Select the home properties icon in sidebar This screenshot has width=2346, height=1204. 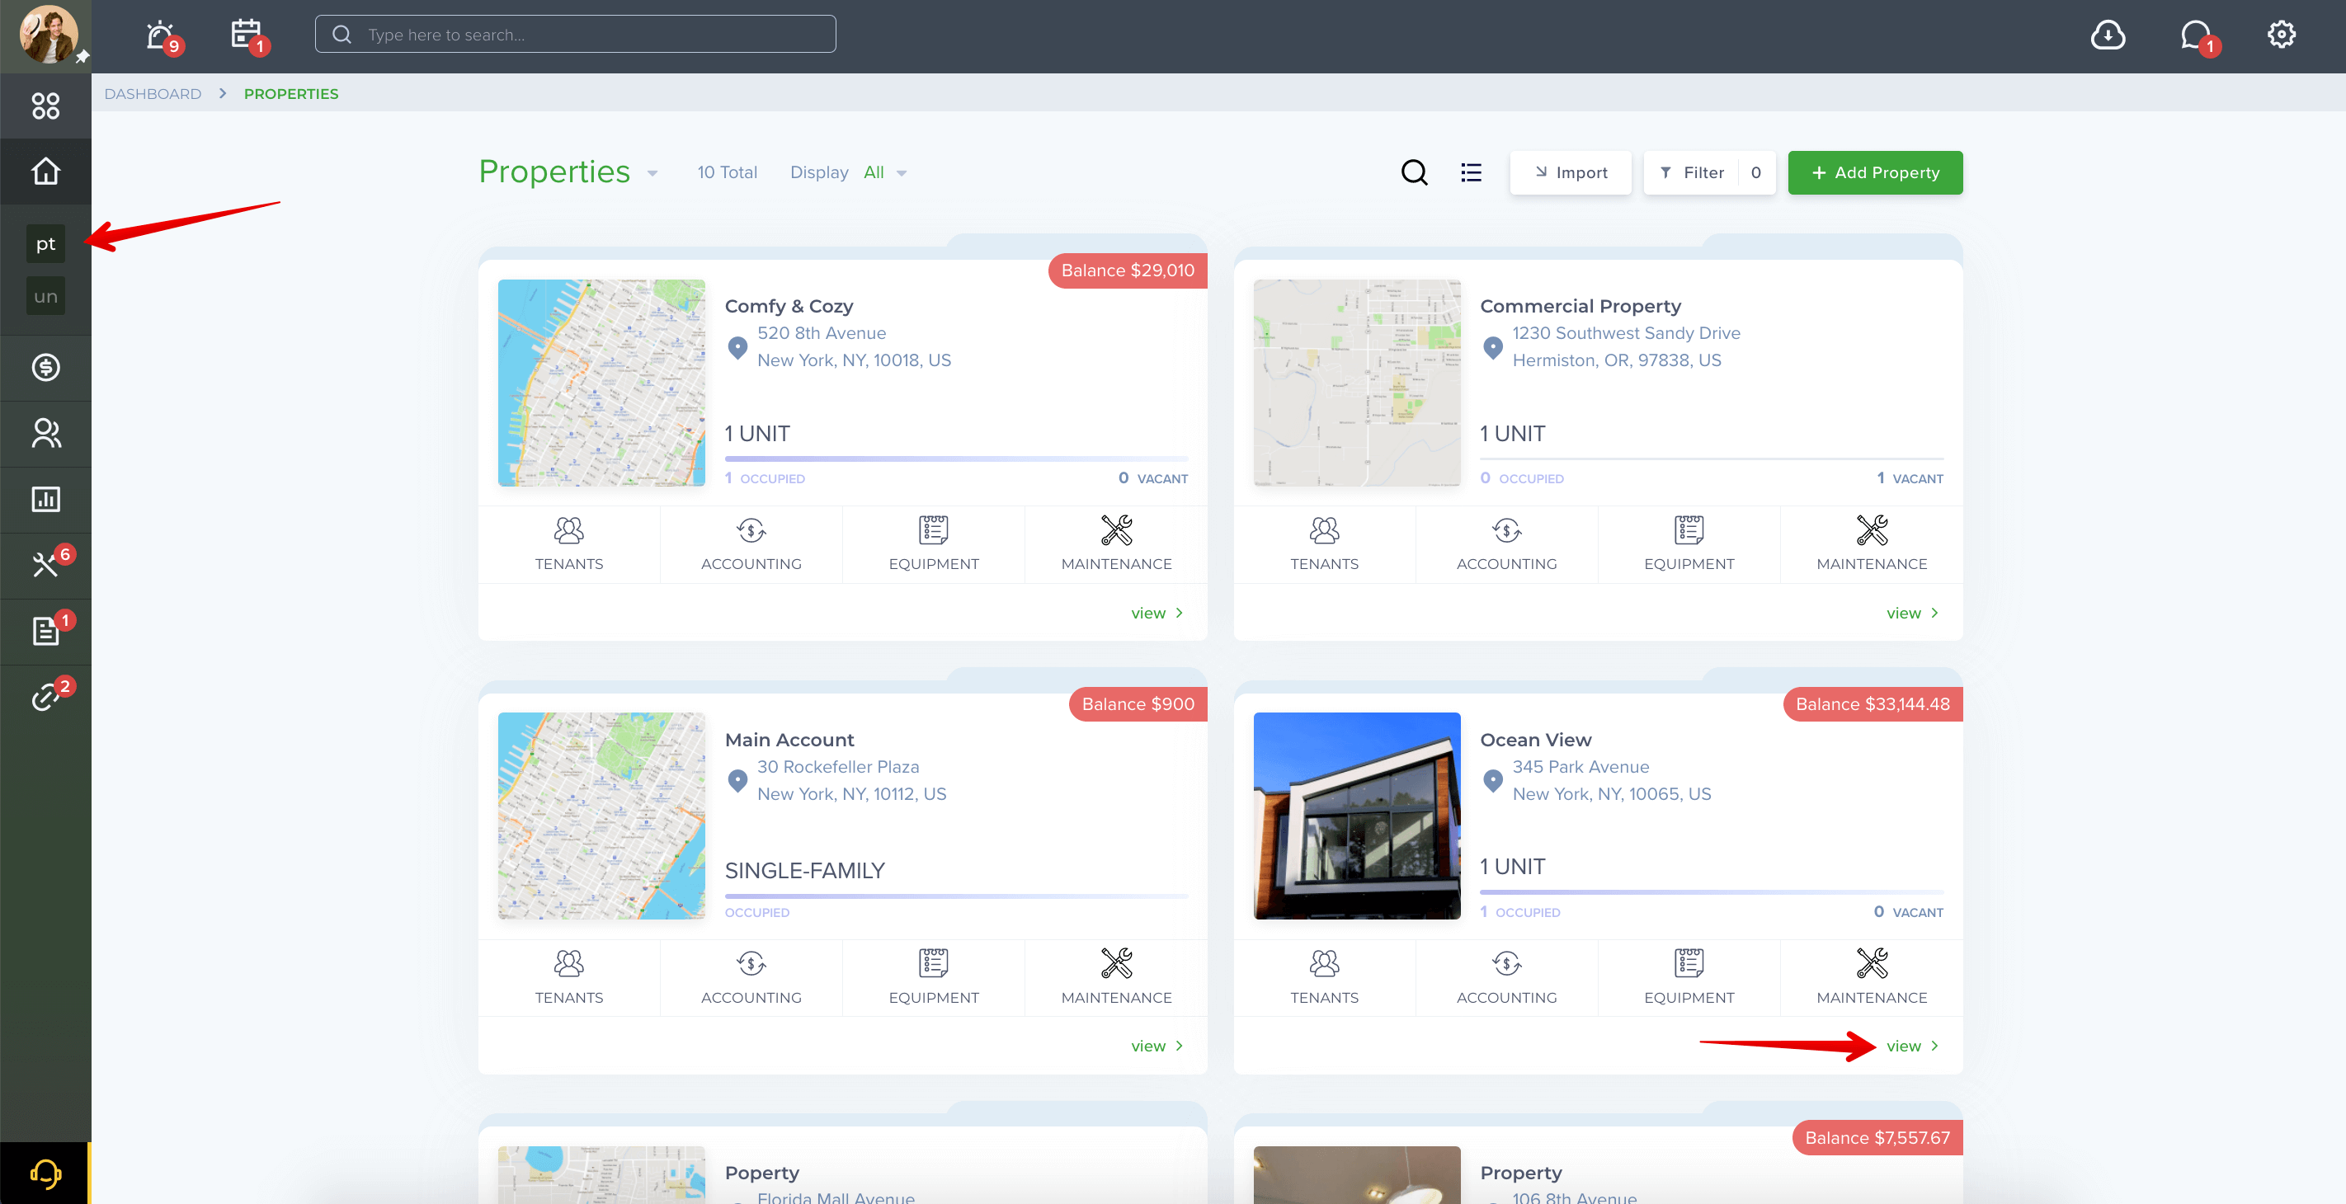(45, 172)
